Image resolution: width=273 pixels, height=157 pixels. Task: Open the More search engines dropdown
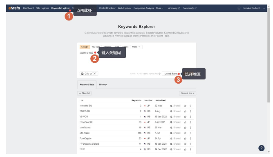136,47
